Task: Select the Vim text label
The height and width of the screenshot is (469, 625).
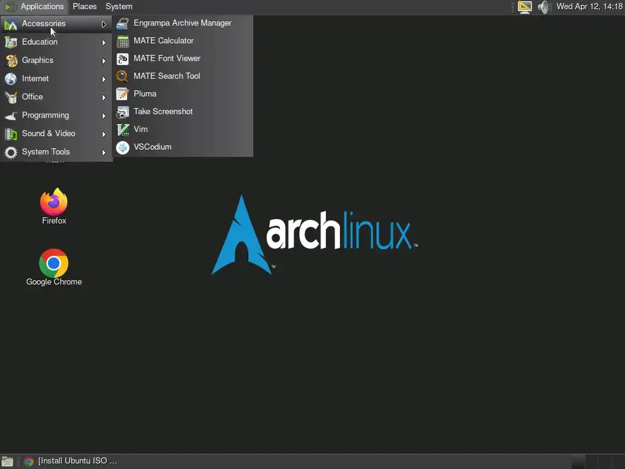Action: (141, 129)
